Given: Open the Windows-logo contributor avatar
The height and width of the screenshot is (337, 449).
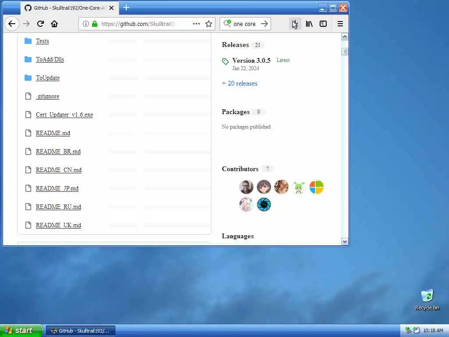Looking at the screenshot, I should [317, 187].
